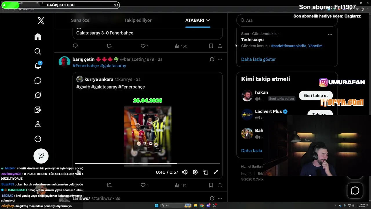Screen dimensions: 371x209
Task: Reply to the Galatasaray 3-0 Fenerbahçe post
Action: point(75,46)
